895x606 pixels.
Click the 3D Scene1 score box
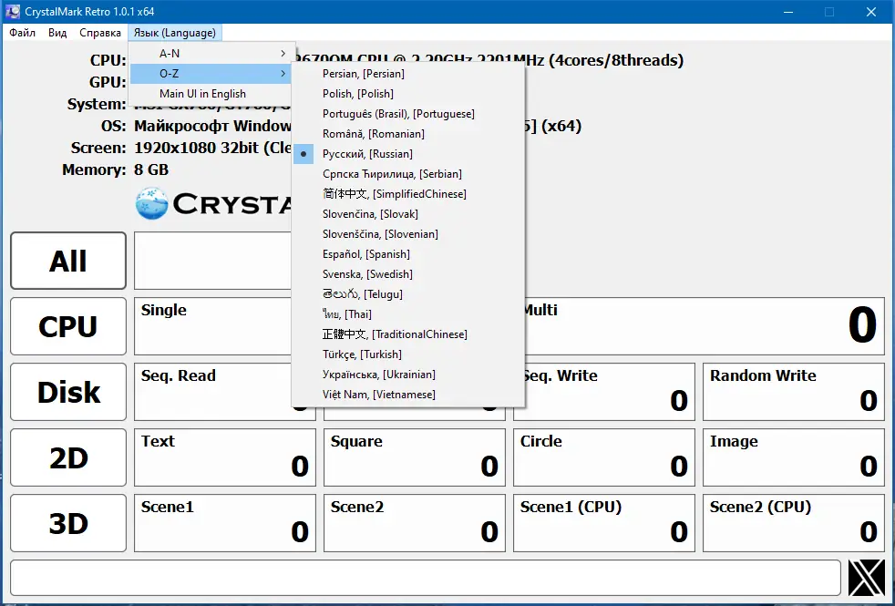(225, 523)
